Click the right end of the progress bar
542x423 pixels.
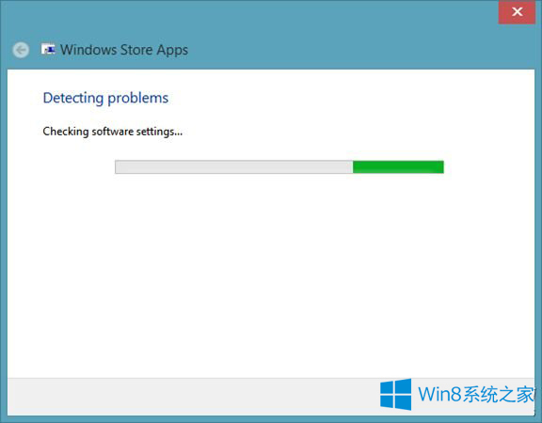[440, 167]
